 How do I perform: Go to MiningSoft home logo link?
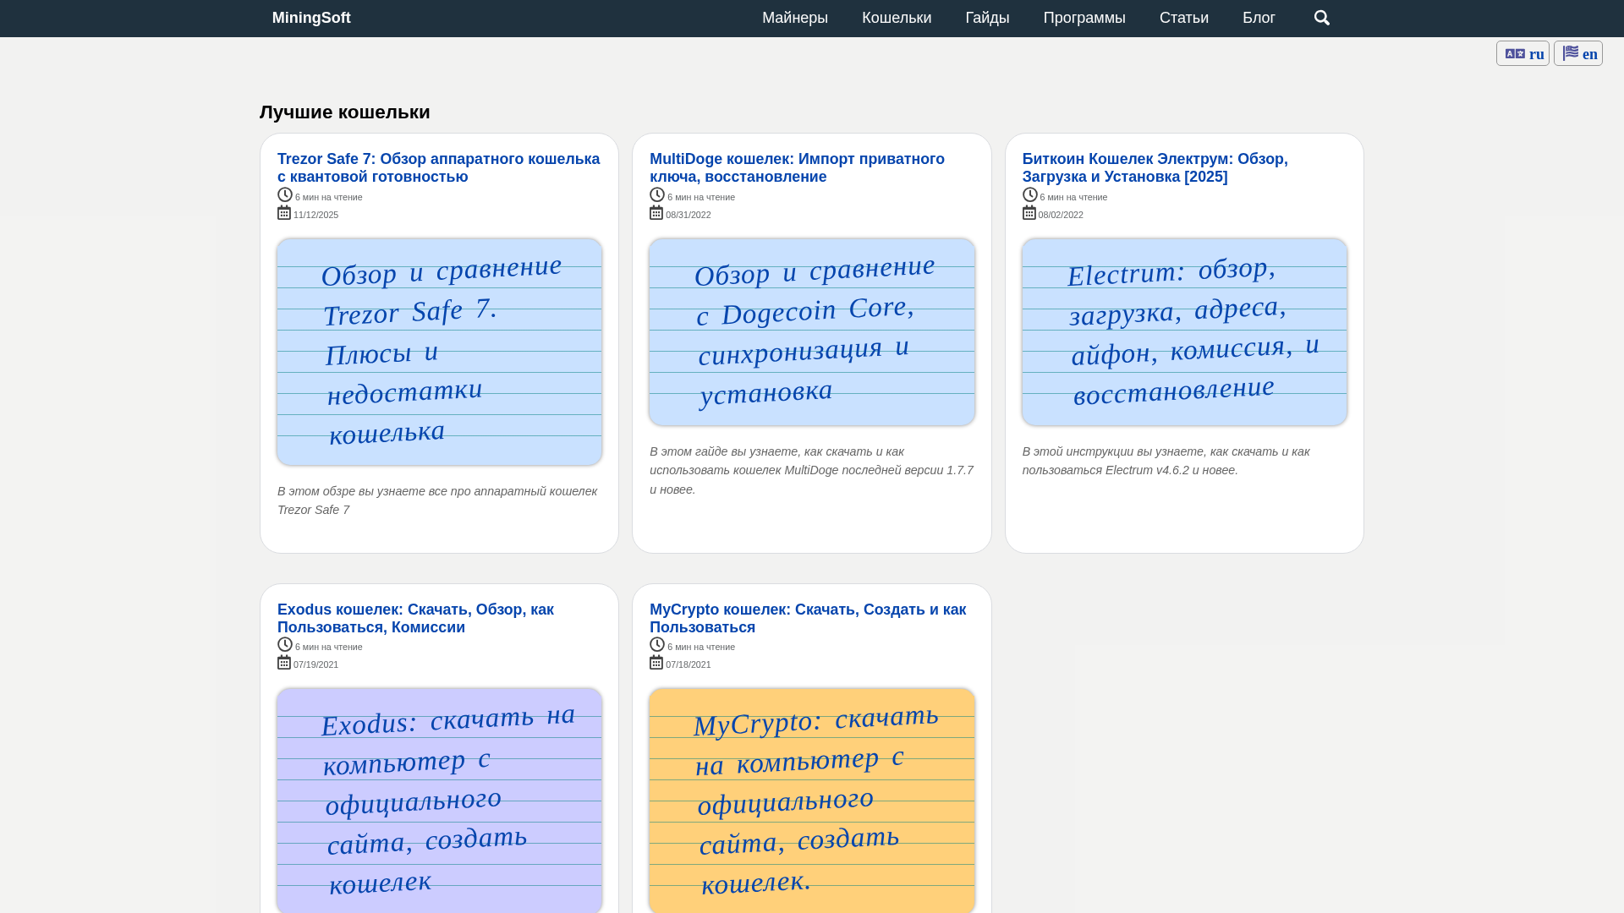tap(311, 18)
